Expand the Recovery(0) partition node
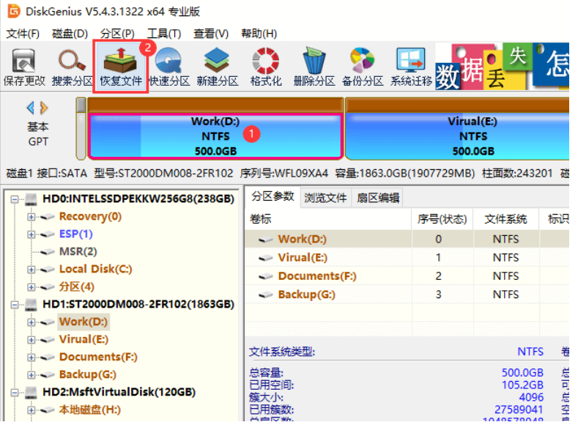 pyautogui.click(x=32, y=217)
